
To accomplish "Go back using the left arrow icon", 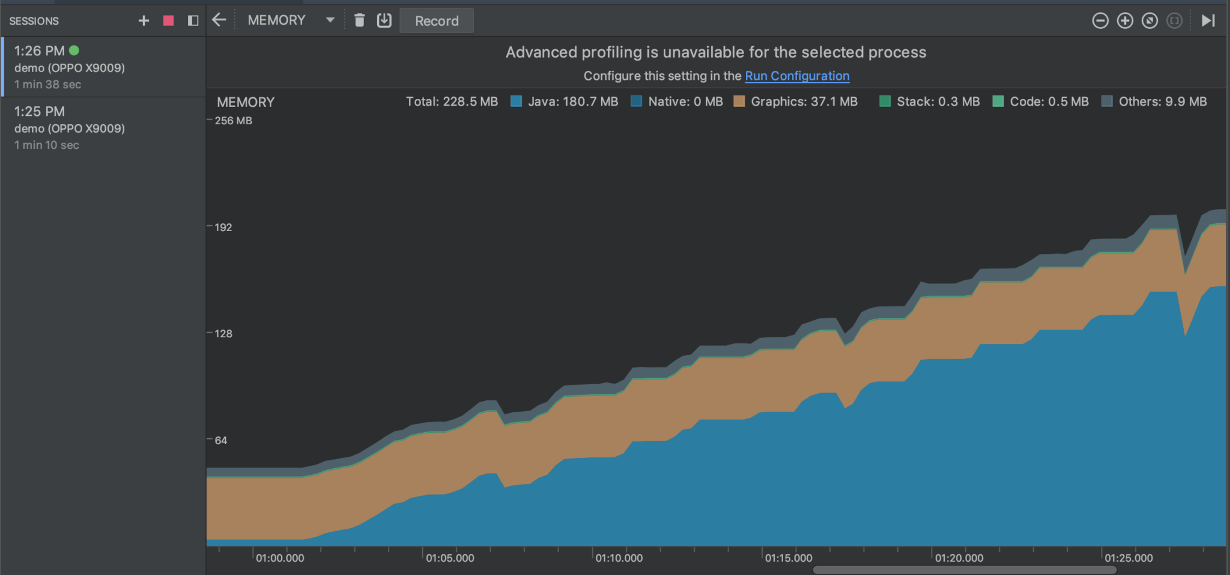I will click(x=219, y=20).
